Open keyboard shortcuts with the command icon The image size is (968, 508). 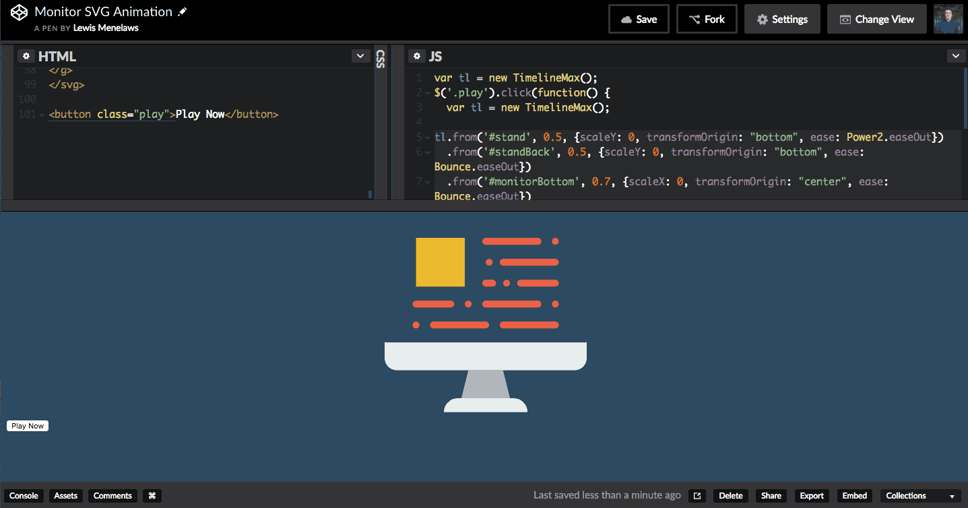tap(152, 496)
